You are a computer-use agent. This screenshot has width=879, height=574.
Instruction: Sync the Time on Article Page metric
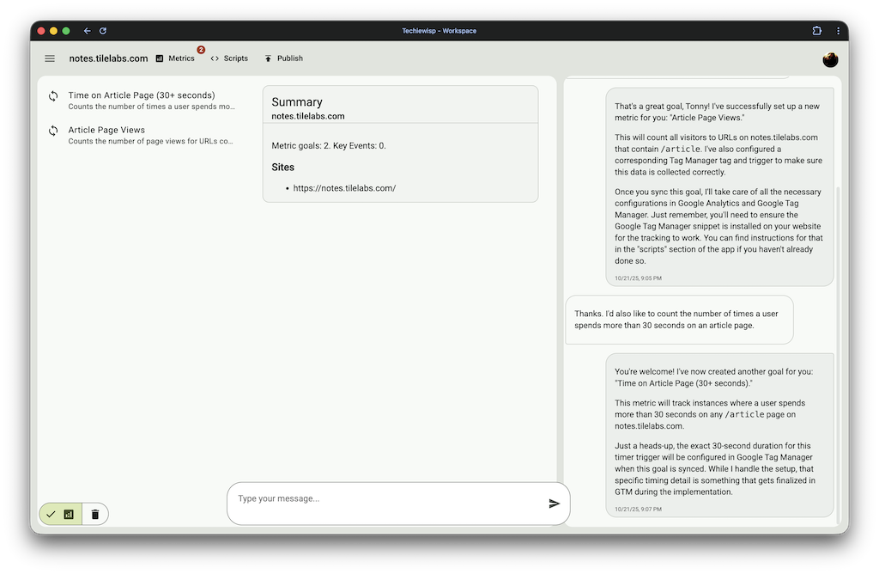click(x=52, y=95)
